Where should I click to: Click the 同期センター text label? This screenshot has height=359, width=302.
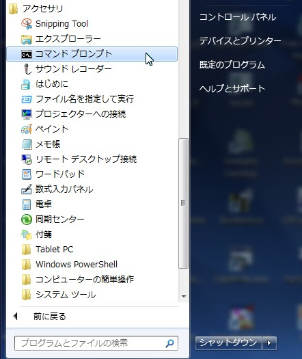click(60, 220)
